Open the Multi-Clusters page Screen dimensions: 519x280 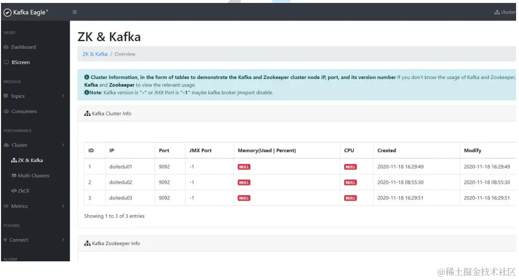[x=33, y=175]
